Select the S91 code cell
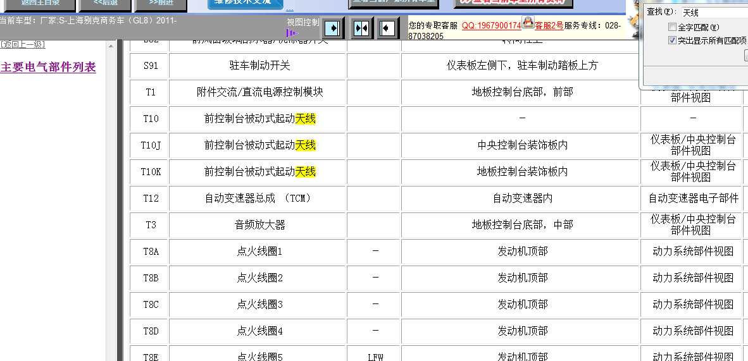This screenshot has height=361, width=748. [x=150, y=66]
